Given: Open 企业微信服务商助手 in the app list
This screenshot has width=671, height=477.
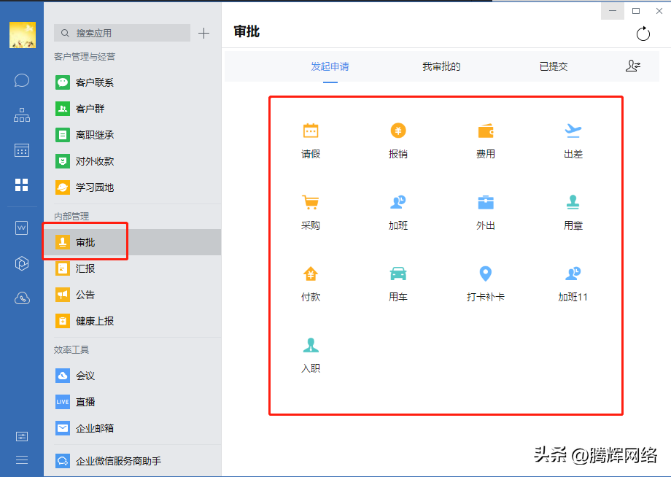Looking at the screenshot, I should (132, 461).
